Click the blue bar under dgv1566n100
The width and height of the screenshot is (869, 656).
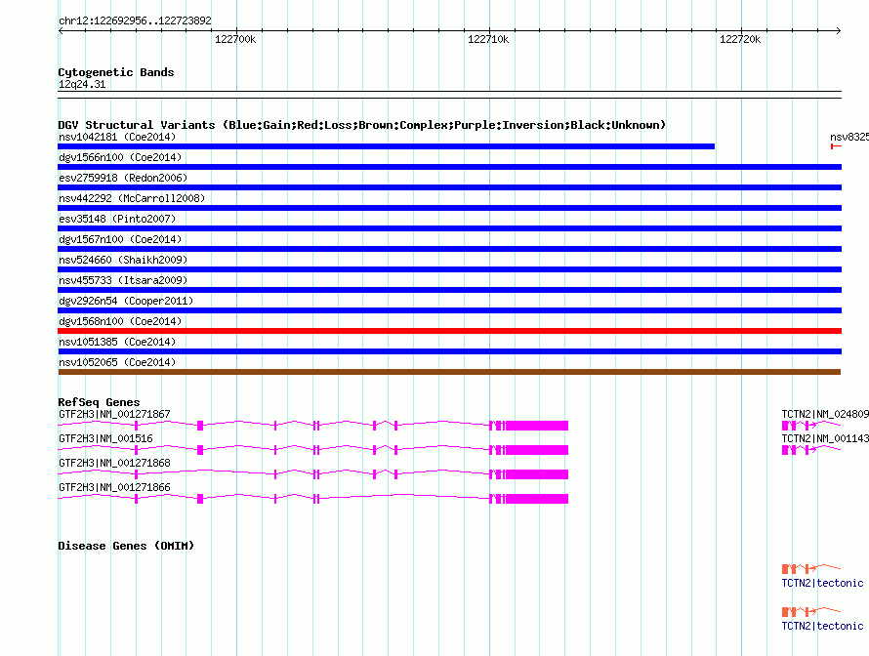point(449,167)
